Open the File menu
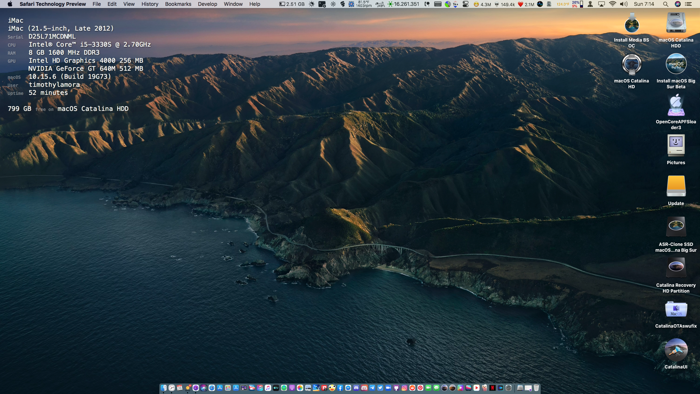 pyautogui.click(x=97, y=4)
